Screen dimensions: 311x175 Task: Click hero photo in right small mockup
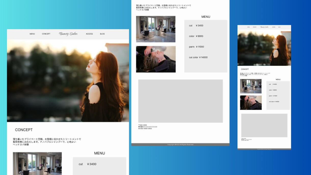[264, 48]
